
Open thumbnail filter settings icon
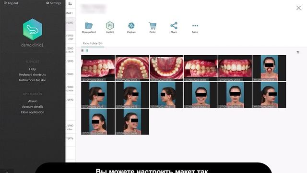pyautogui.click(x=298, y=52)
